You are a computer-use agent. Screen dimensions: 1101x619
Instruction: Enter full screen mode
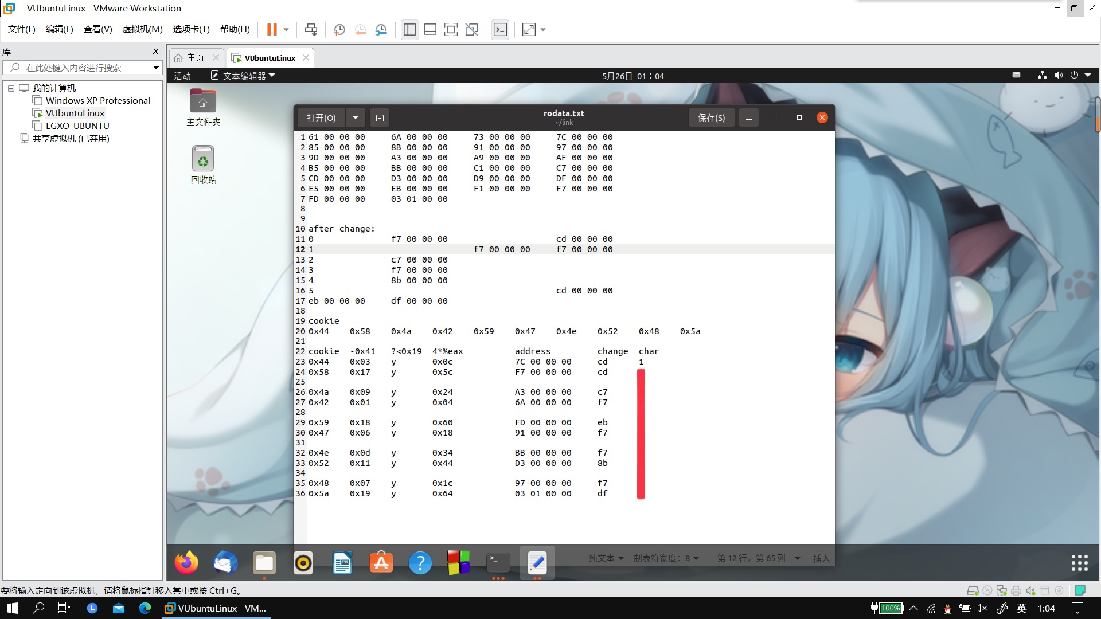click(451, 29)
